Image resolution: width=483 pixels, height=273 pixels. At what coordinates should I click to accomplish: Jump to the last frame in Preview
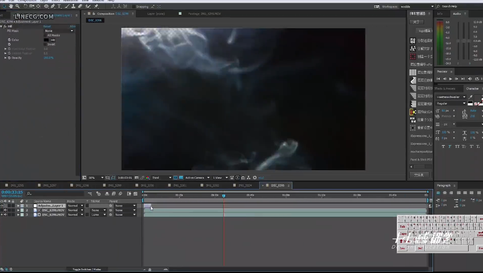tap(463, 79)
